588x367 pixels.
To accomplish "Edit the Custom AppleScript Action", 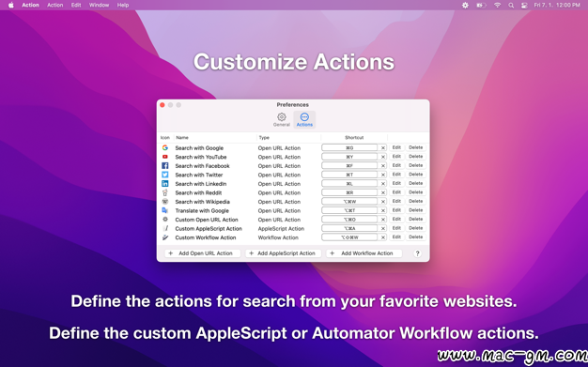I will tap(396, 228).
